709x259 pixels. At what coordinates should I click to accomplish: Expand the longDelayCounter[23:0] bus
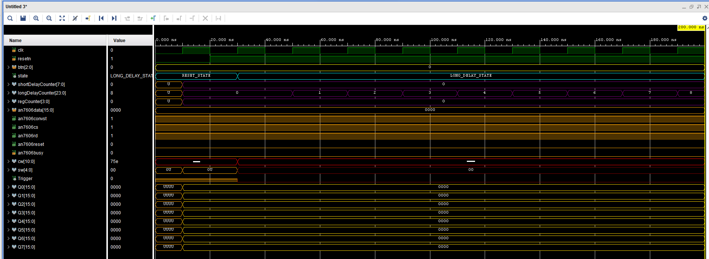click(9, 93)
